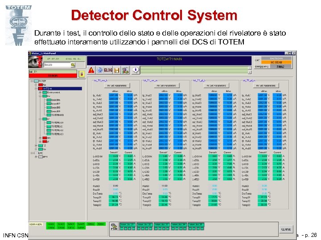Screen dimensions: 321x240
Task: Click the key icon next to the user field
Action: 73,65
